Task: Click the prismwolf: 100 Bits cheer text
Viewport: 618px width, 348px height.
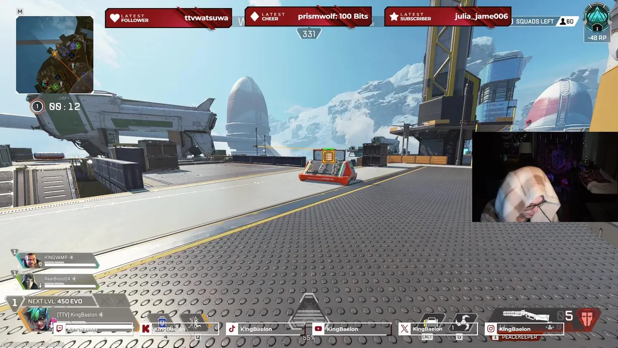Action: 333,16
